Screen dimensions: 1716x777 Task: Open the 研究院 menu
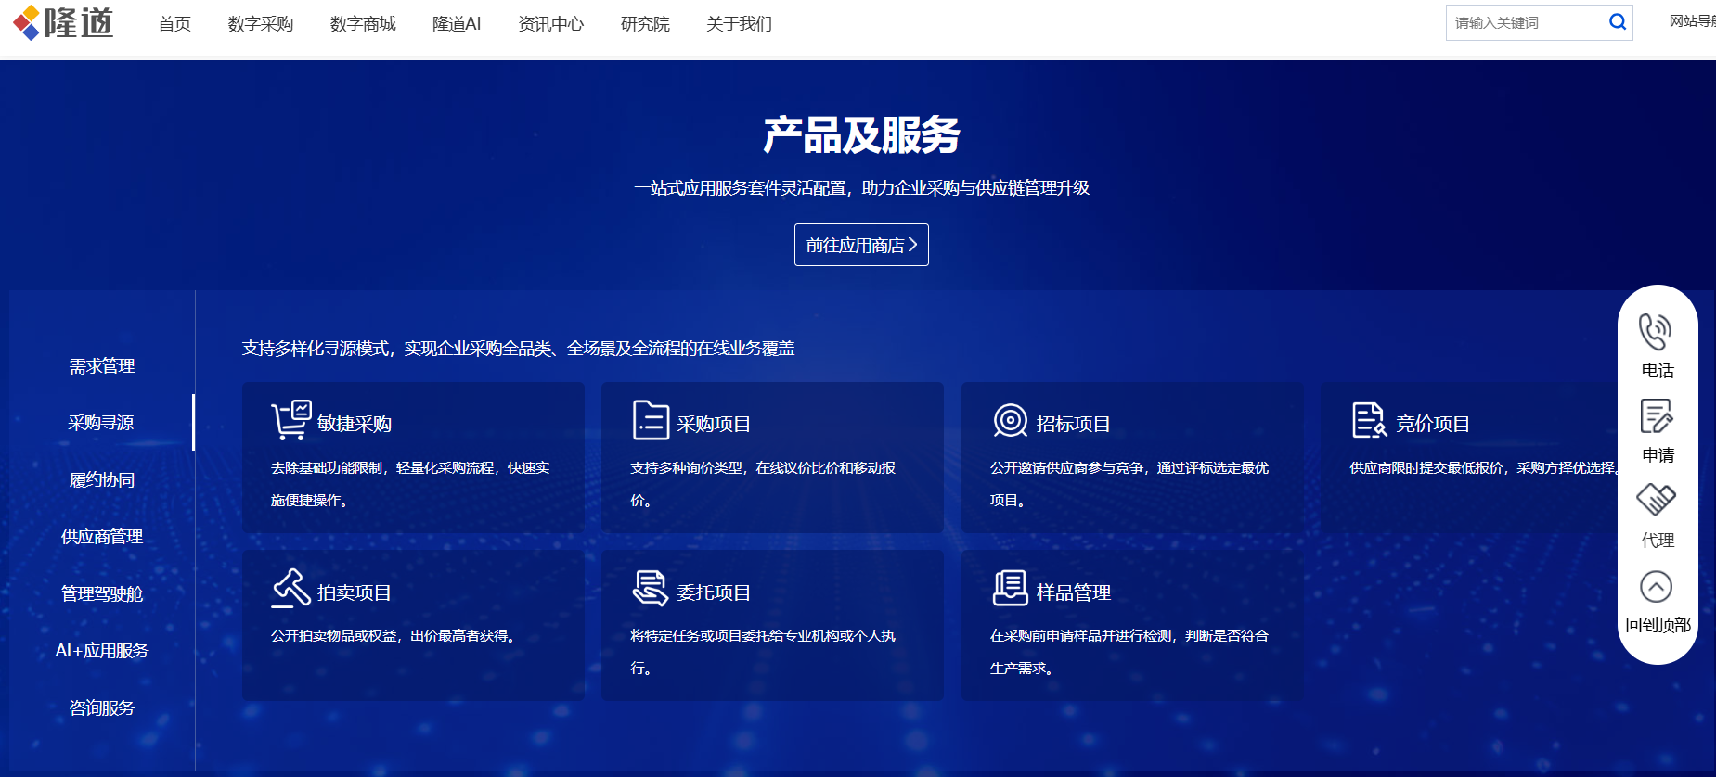(645, 23)
